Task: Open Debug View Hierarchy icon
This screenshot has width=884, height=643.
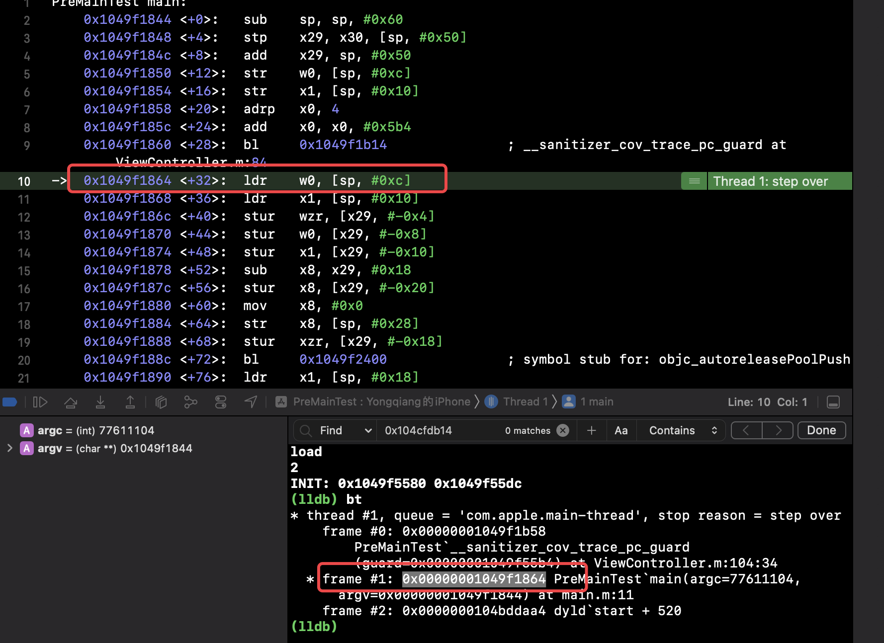Action: coord(161,402)
